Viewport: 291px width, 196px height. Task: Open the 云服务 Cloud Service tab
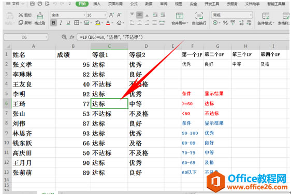point(232,4)
